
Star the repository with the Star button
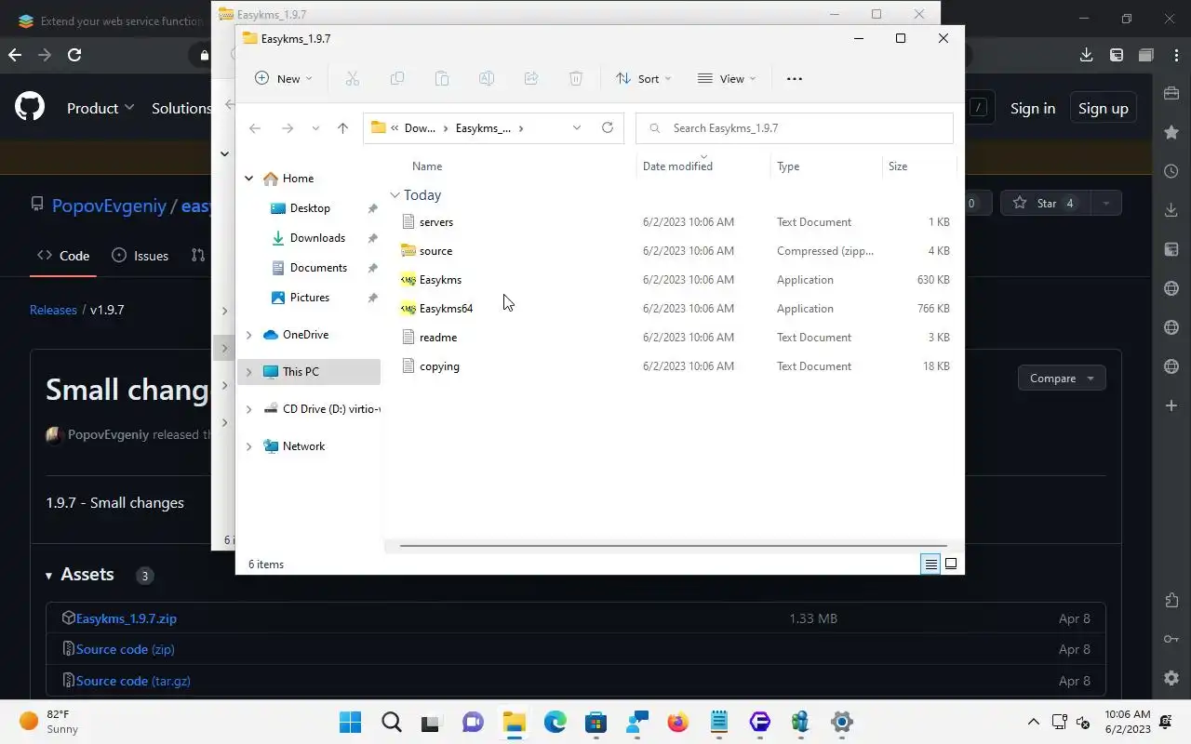point(1047,203)
